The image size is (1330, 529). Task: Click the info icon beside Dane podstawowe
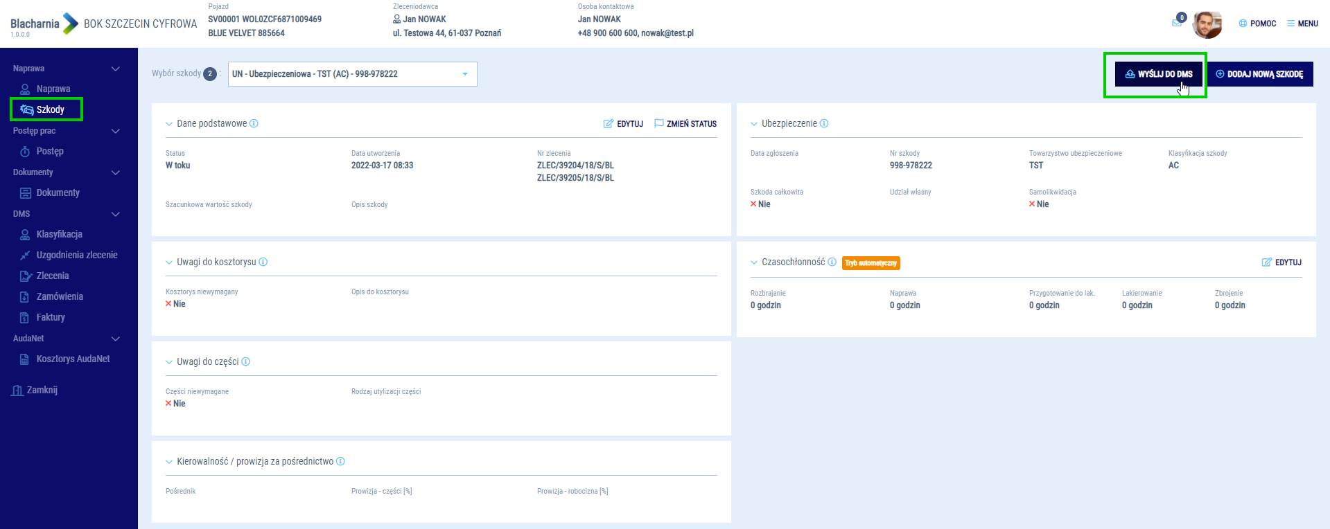(254, 124)
